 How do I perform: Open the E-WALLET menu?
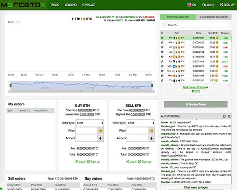89,5
